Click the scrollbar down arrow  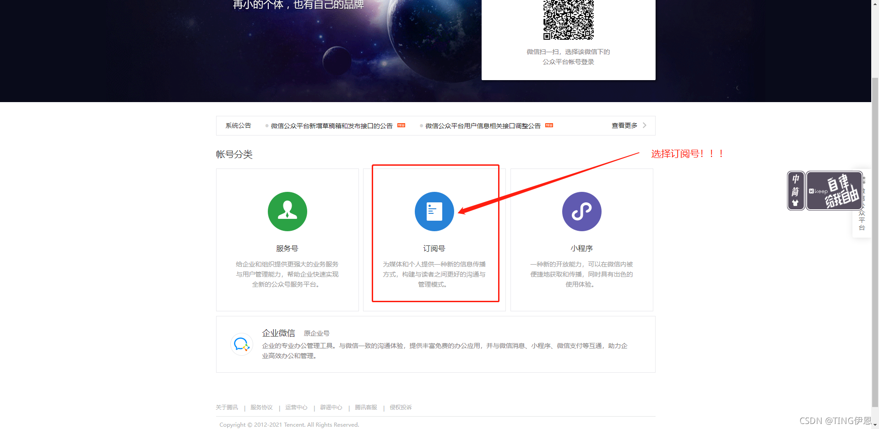[x=875, y=425]
